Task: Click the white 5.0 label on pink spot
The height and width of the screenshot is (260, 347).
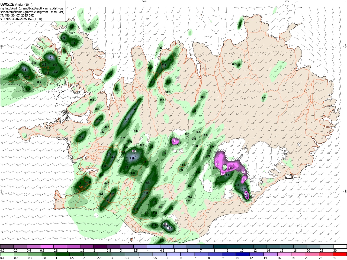Action: tap(246, 194)
